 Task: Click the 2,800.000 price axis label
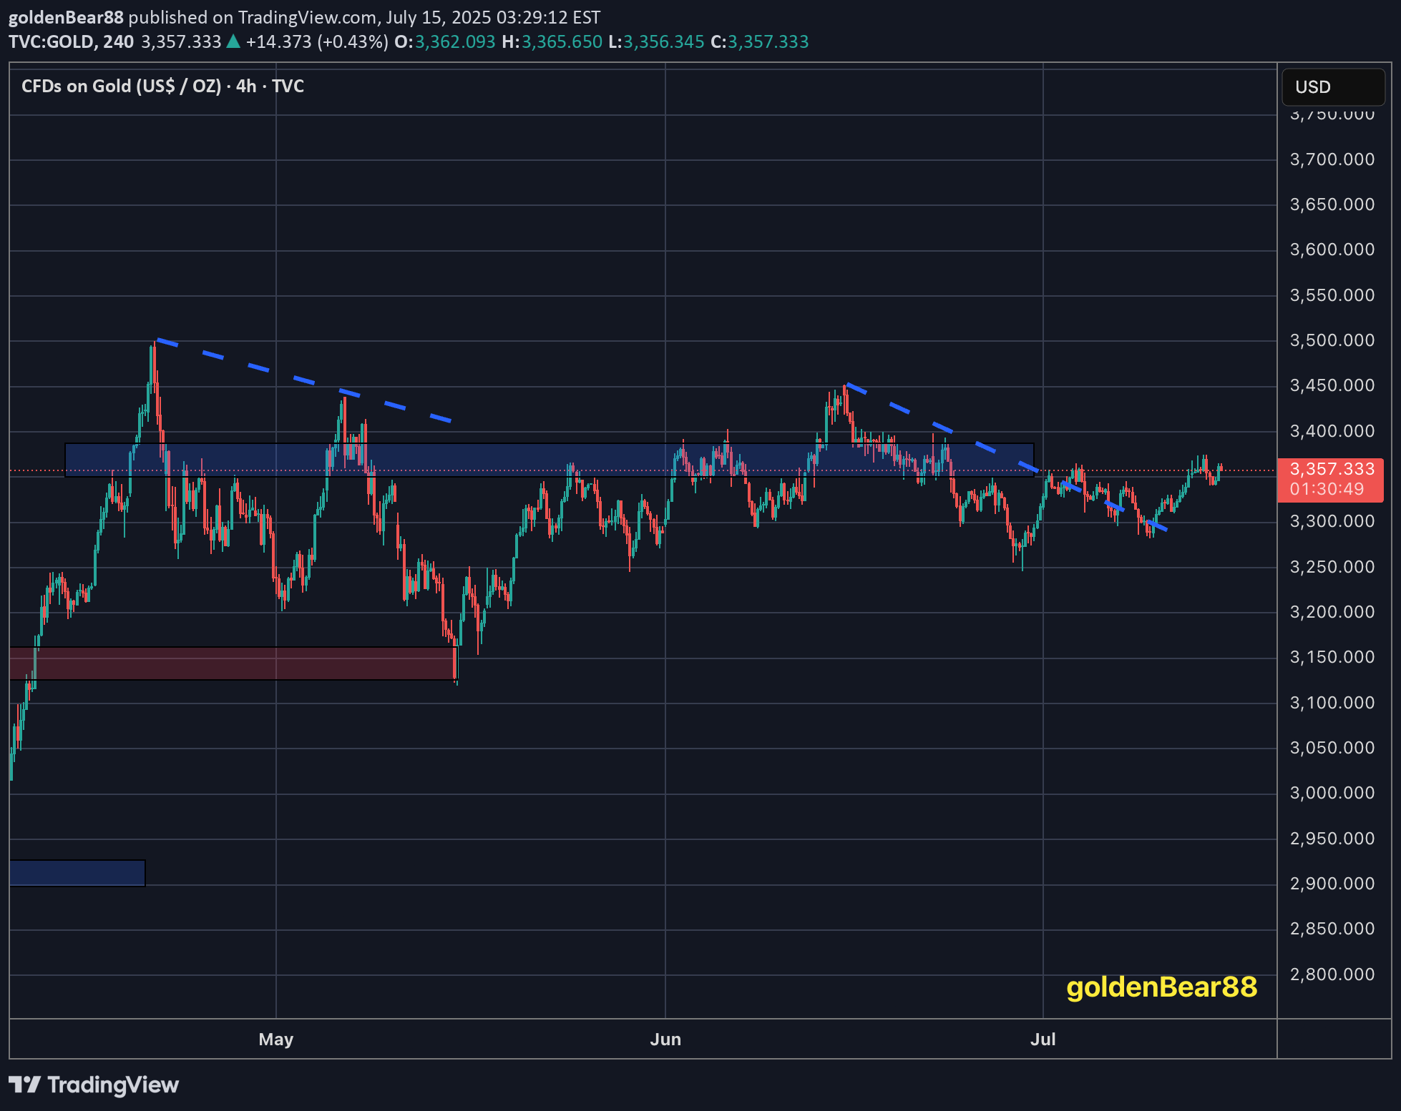pyautogui.click(x=1332, y=974)
